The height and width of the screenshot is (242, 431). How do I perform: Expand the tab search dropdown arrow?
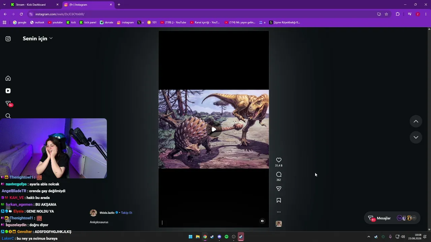[4, 5]
